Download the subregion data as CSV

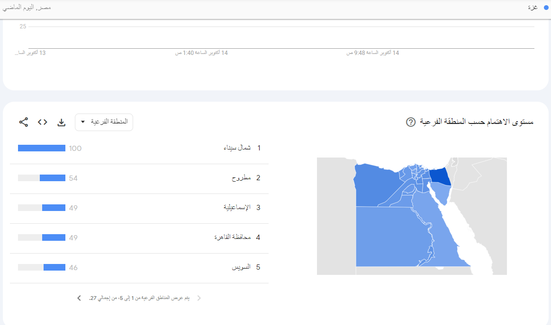click(61, 122)
